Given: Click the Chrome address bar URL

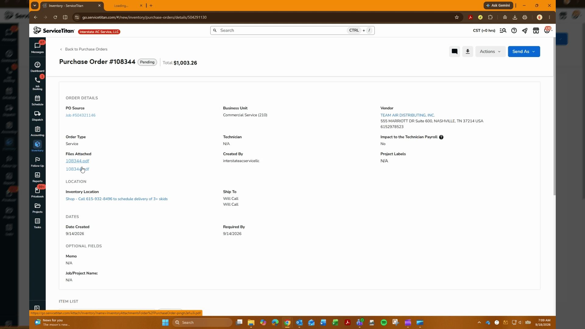Looking at the screenshot, I should (x=144, y=17).
